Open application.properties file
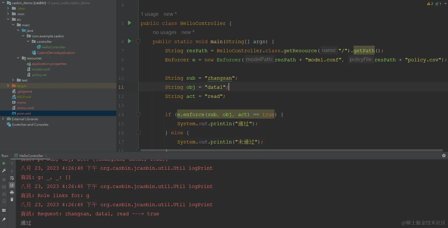The height and width of the screenshot is (228, 448). pyautogui.click(x=49, y=64)
